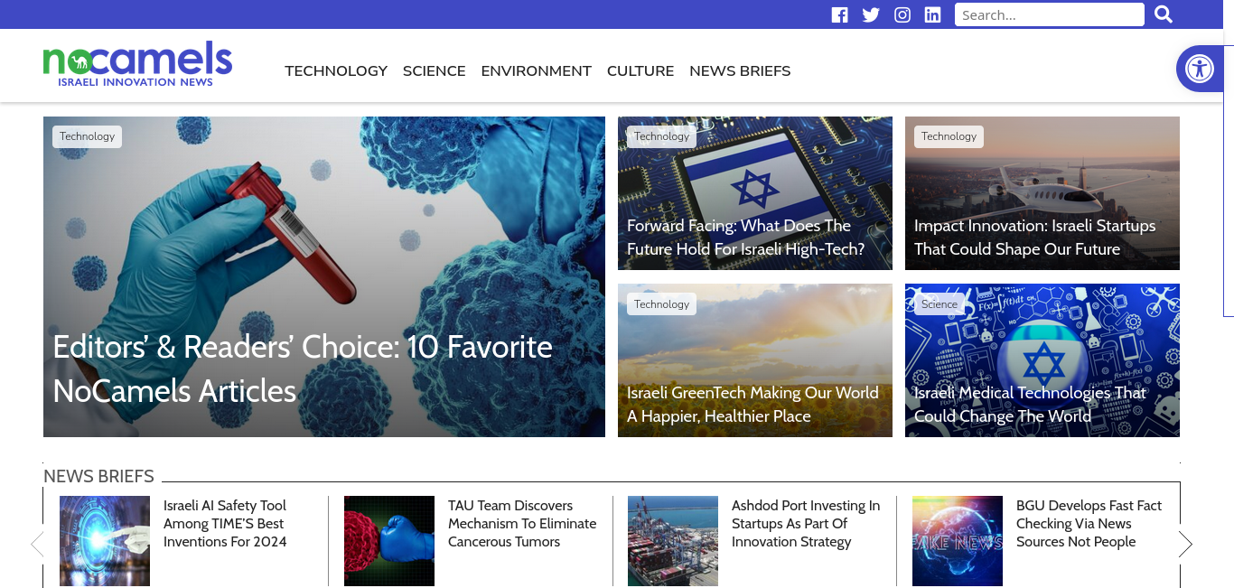Click the magnifying glass search icon

tap(1164, 14)
